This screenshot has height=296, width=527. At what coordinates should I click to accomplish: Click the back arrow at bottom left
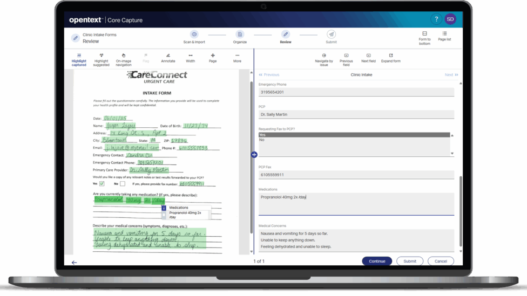pyautogui.click(x=75, y=263)
